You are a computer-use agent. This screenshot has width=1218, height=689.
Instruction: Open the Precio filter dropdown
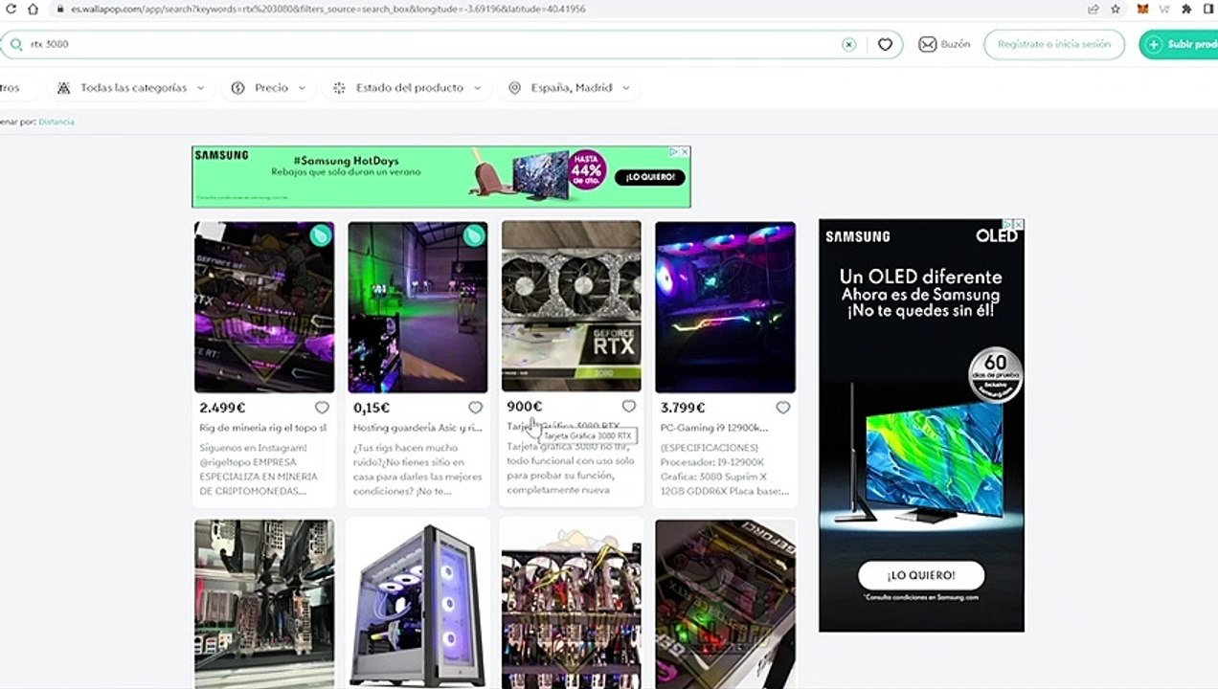(x=269, y=87)
